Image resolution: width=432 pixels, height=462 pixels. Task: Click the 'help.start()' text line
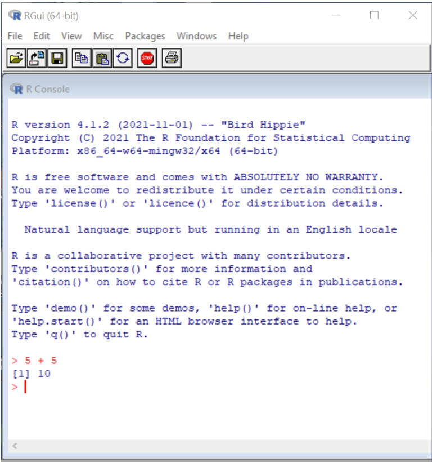tap(184, 321)
